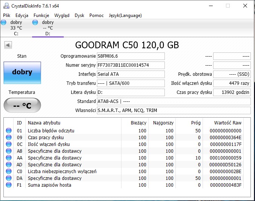
Task: Click the threshold value 10 in AA row
Action: coord(198,158)
